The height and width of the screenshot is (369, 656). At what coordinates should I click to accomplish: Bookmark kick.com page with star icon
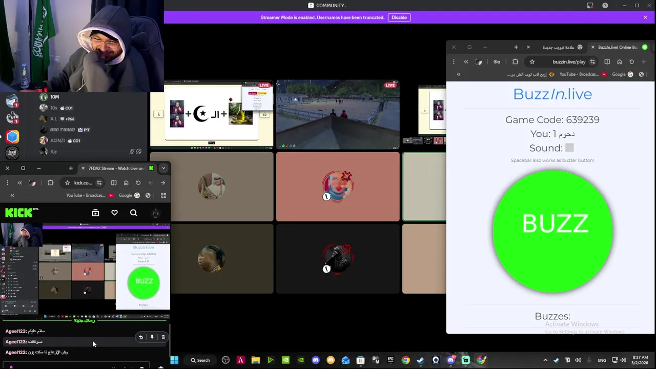67,182
